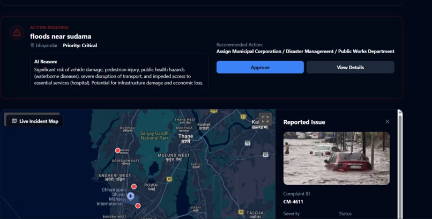Screen dimensions: 432x219
Task: Open the Live Incident Map label
Action: 35,121
